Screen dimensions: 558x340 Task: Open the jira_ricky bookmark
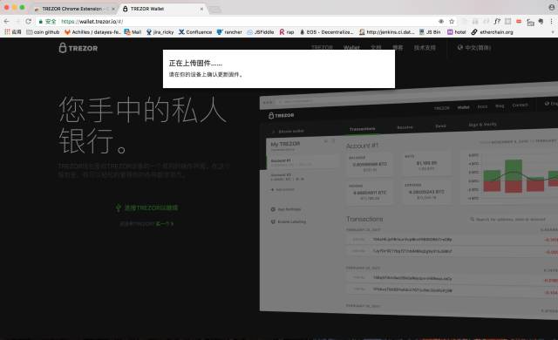point(160,32)
